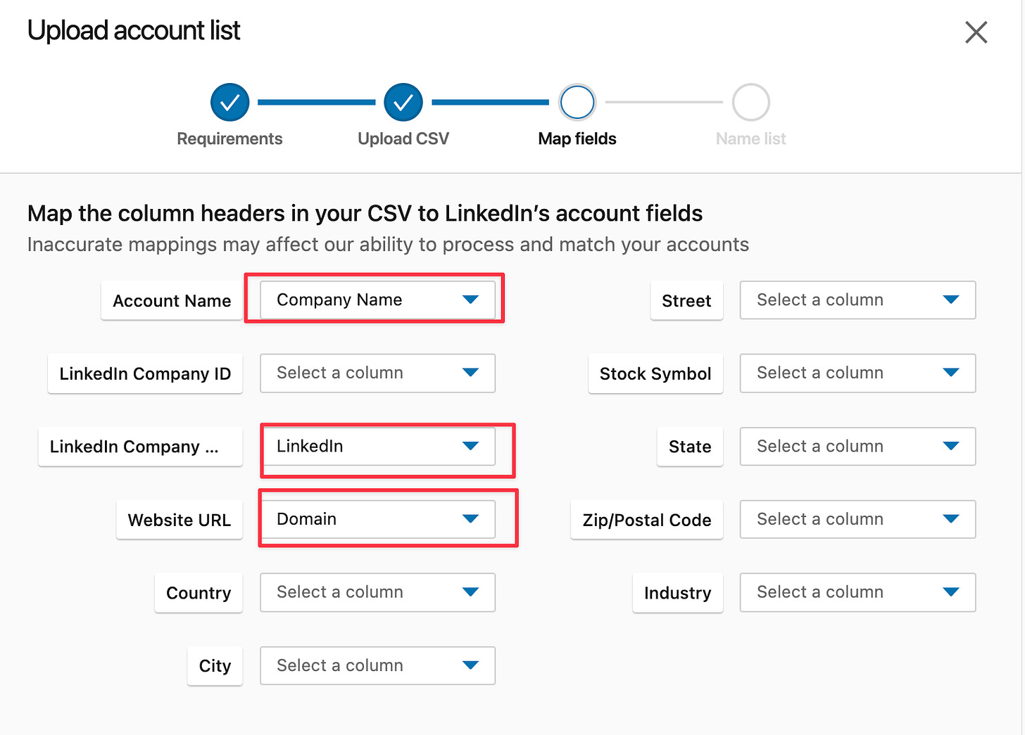Click the State field label
1025x735 pixels.
pyautogui.click(x=690, y=447)
